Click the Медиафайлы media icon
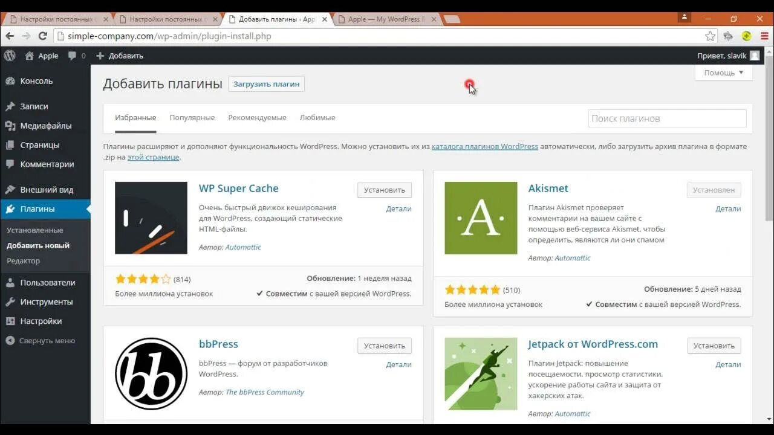This screenshot has width=774, height=435. (10, 126)
